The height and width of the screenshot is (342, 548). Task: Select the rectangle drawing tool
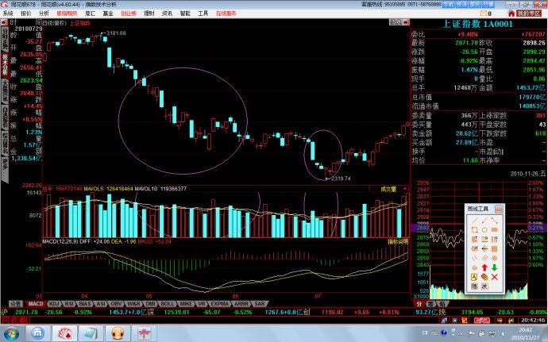[x=473, y=230]
